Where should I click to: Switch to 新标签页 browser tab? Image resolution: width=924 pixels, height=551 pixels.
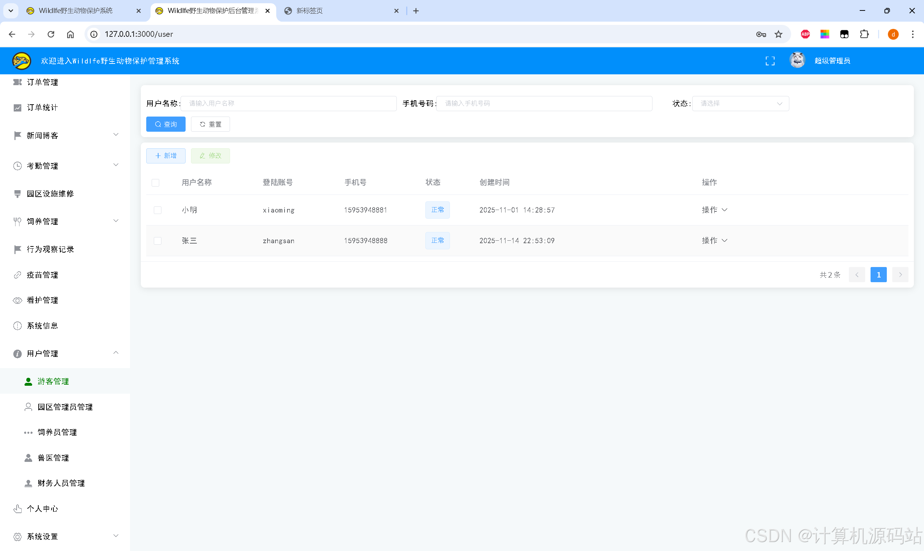click(341, 11)
